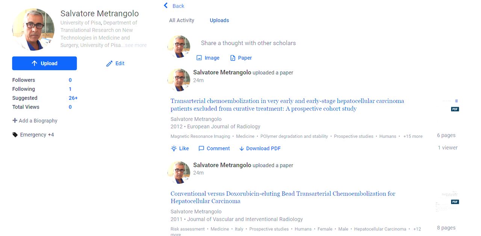Click the Edit pencil icon
Viewport: 481px width, 236px height.
point(109,64)
